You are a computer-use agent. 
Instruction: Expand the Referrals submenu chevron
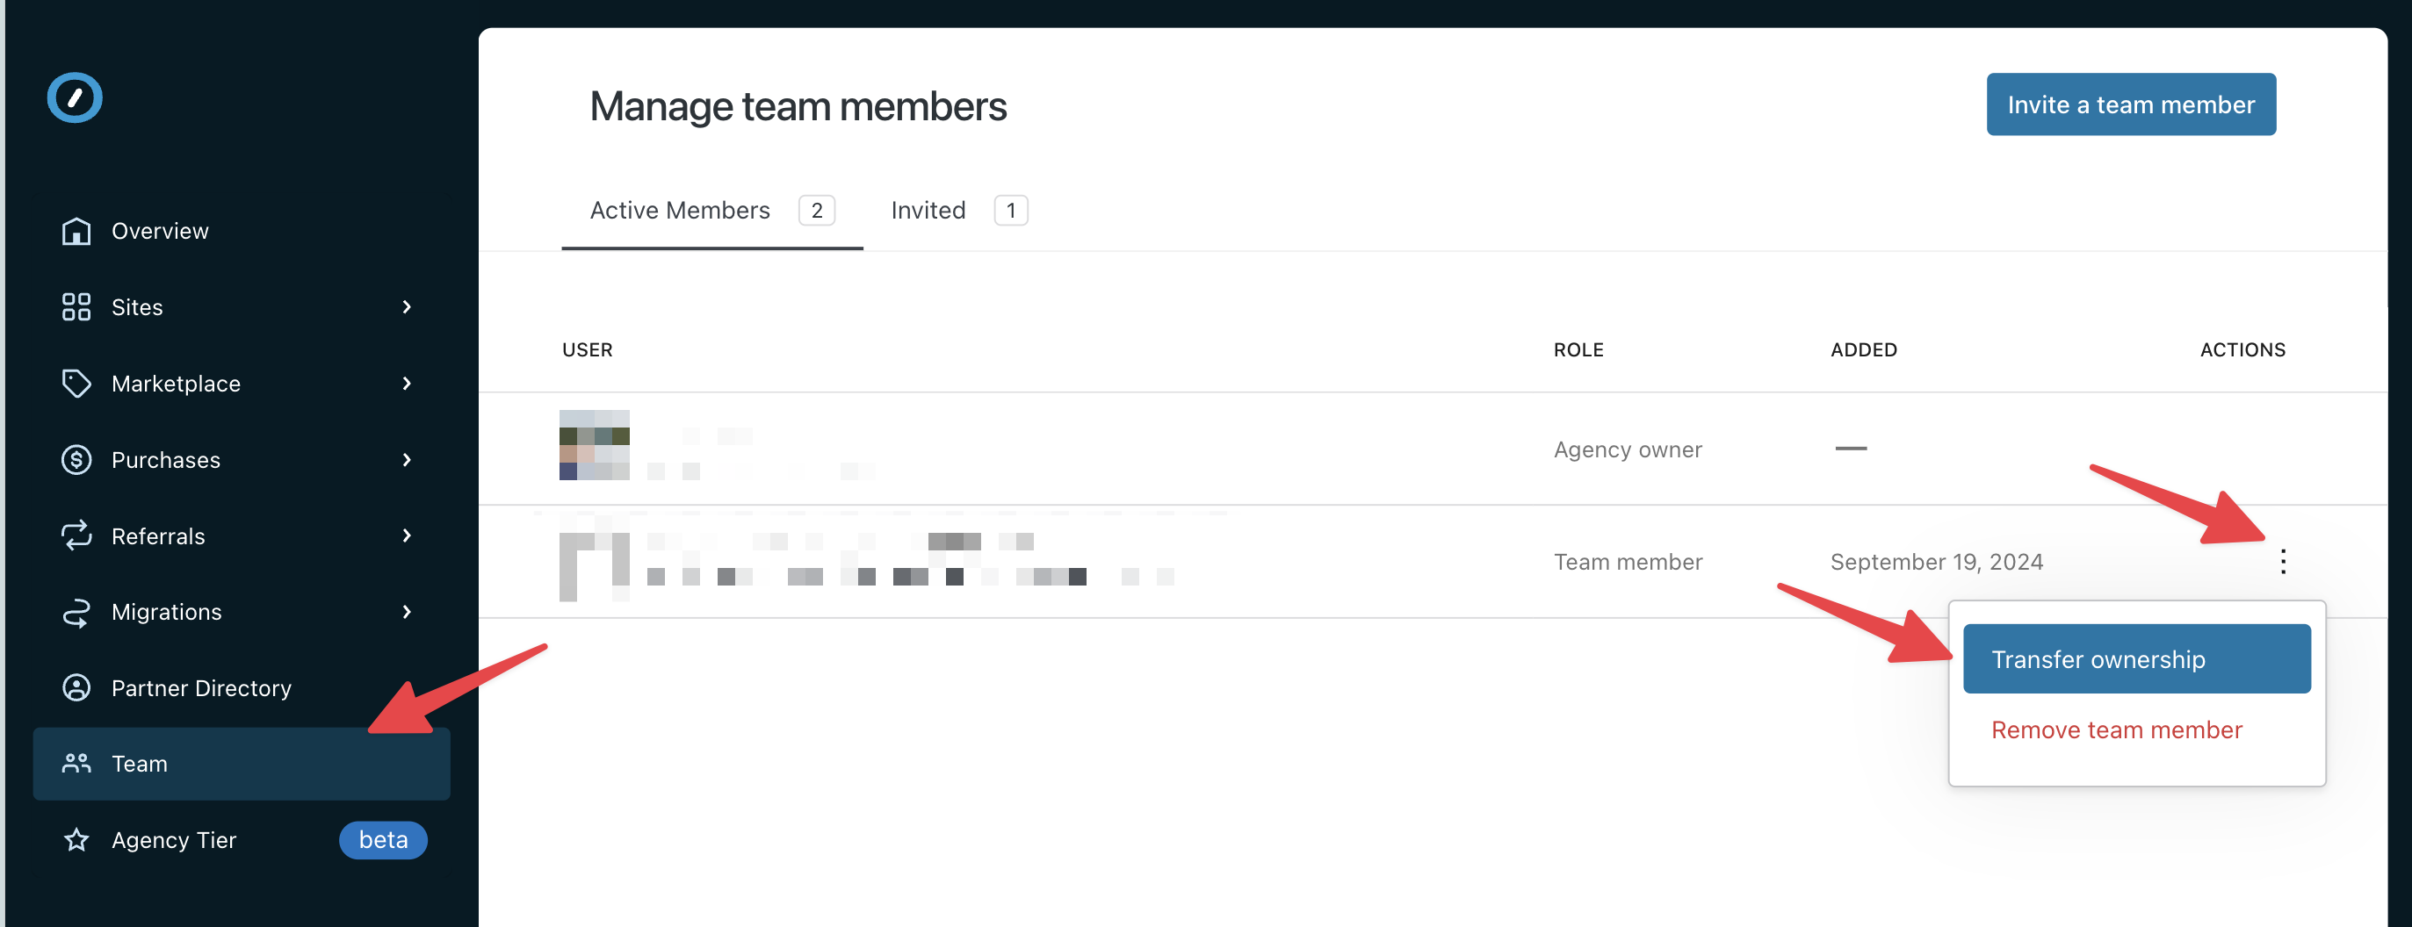pyautogui.click(x=407, y=536)
